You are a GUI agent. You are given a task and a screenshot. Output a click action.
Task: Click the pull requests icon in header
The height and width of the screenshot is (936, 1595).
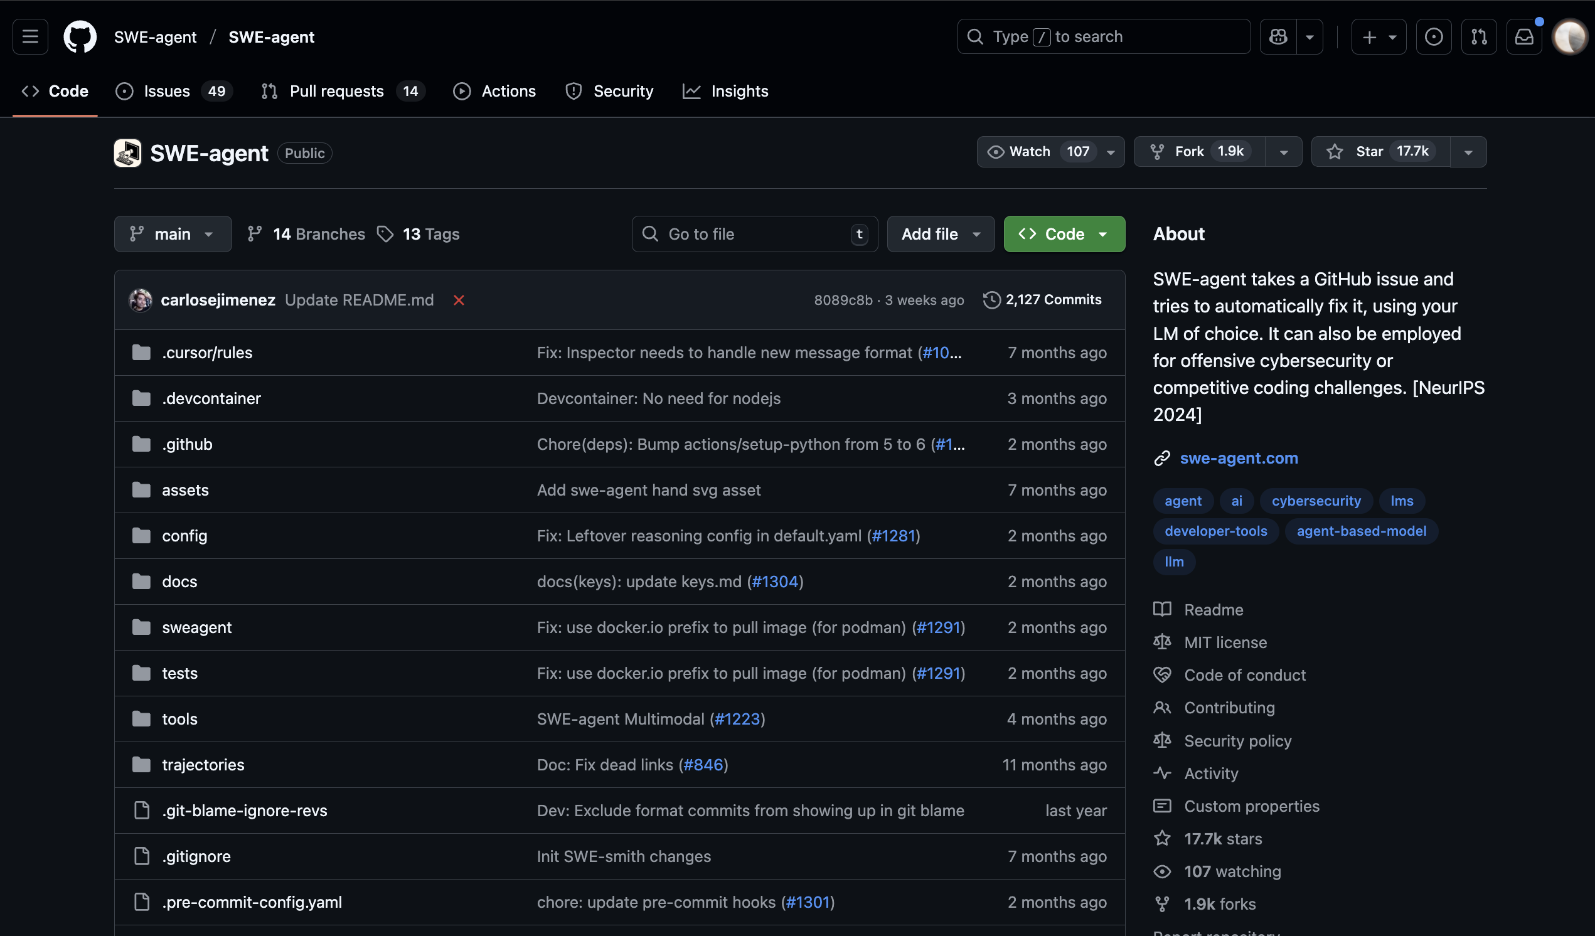point(1478,37)
